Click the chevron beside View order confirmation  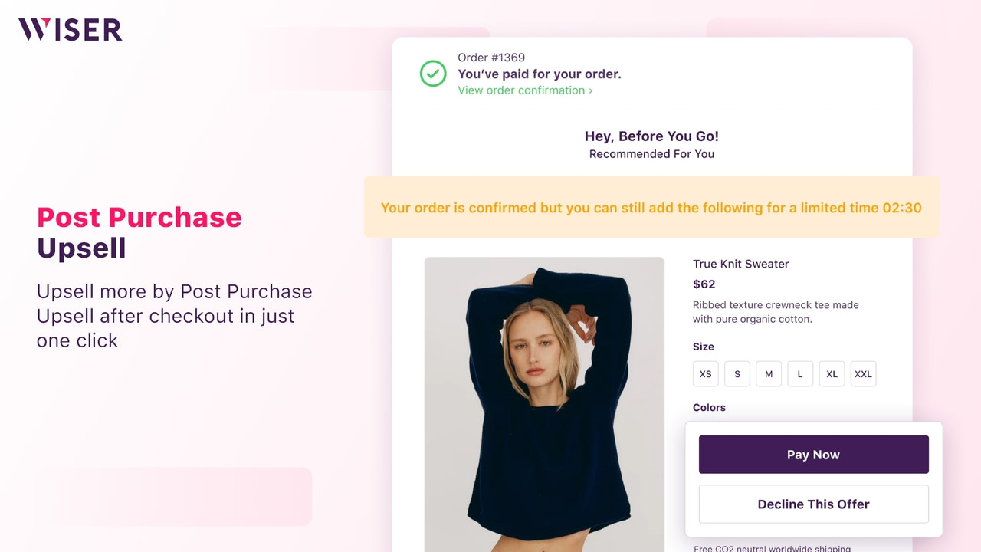tap(589, 90)
